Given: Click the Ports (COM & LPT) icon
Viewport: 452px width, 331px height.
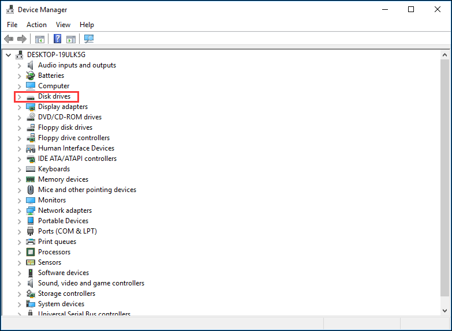Looking at the screenshot, I should [x=30, y=231].
